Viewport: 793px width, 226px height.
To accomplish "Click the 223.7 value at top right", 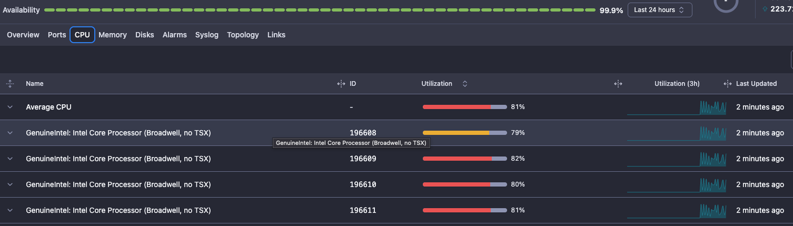I will [x=781, y=8].
